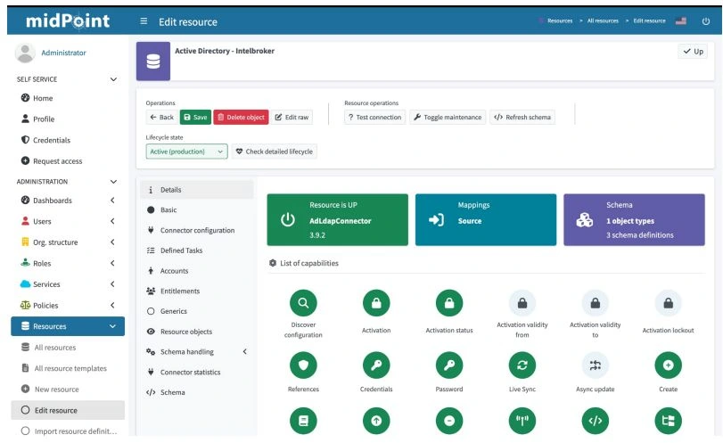The height and width of the screenshot is (443, 723).
Task: Click the bottom-row book capability icon
Action: [303, 421]
